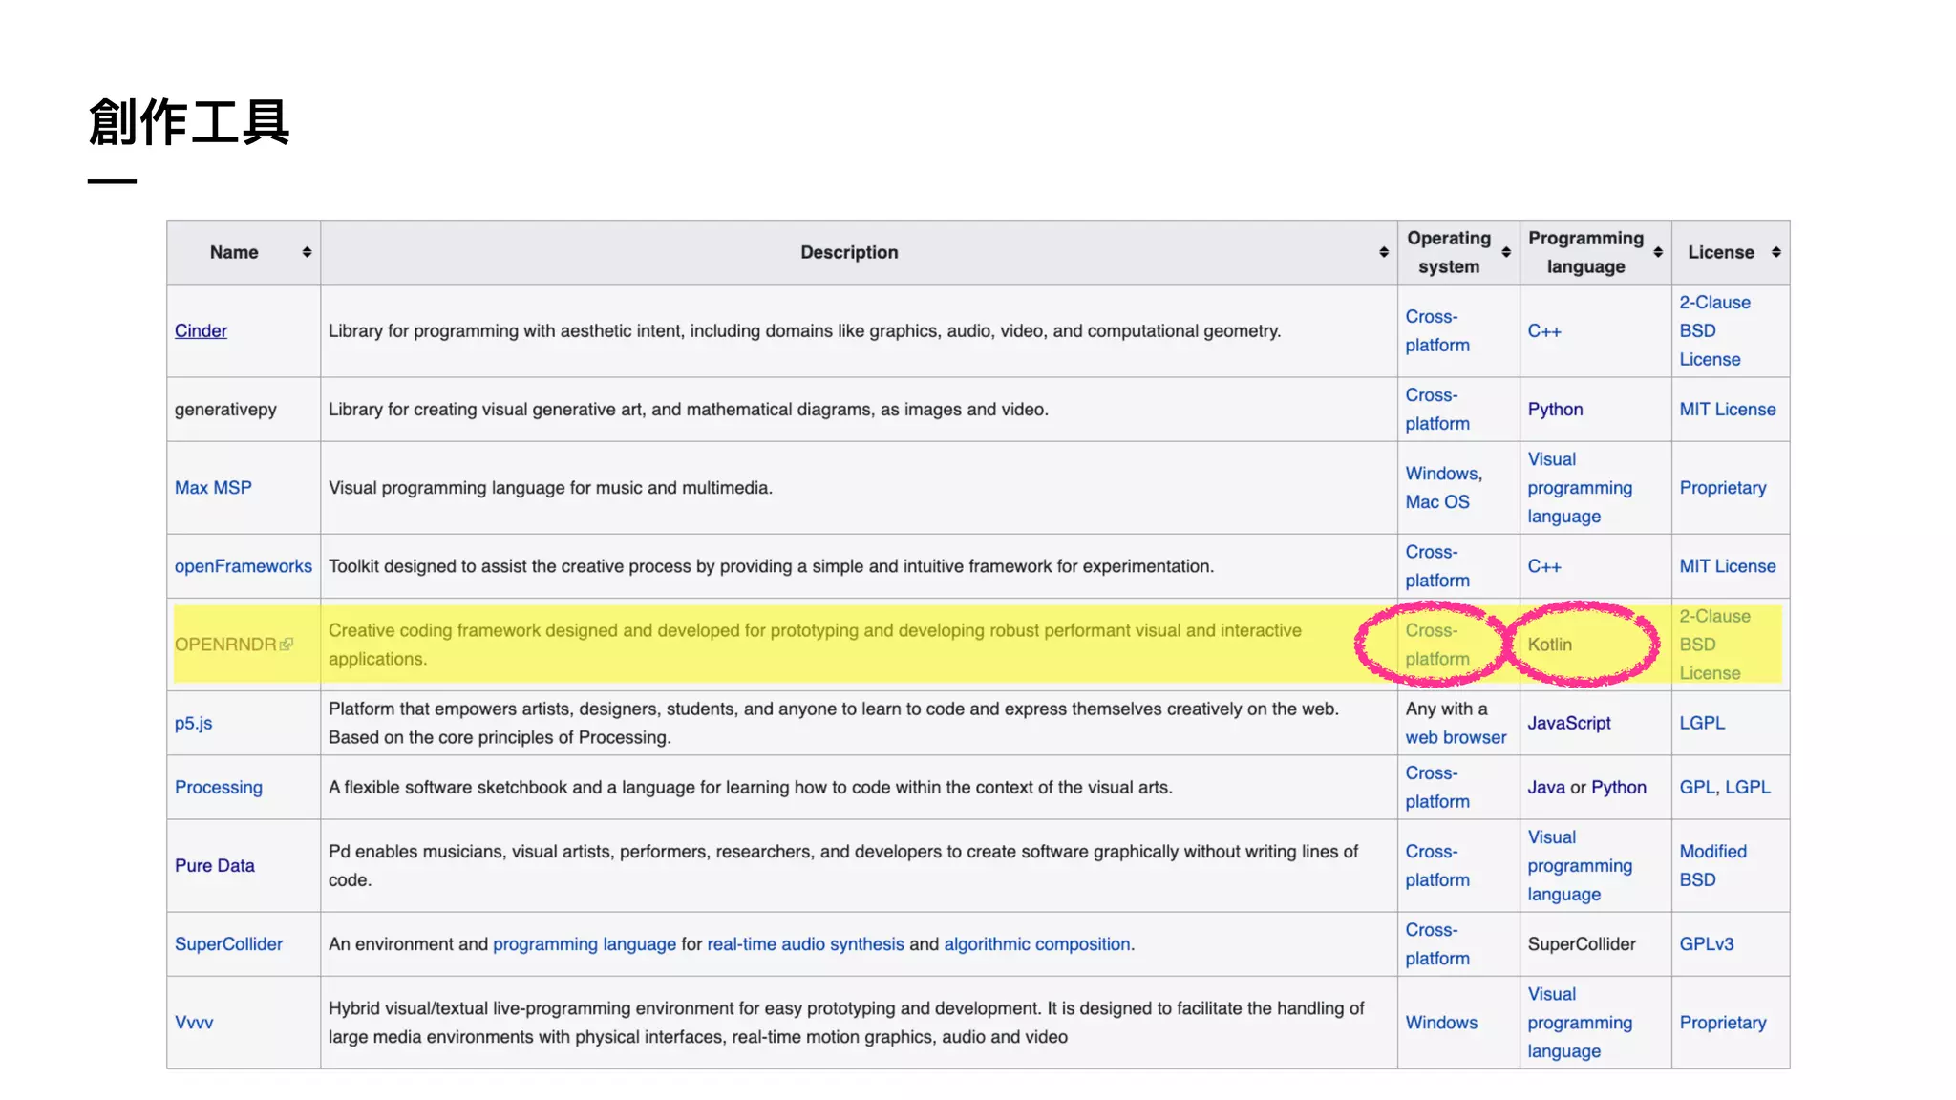Open the Pure Data link
The width and height of the screenshot is (1956, 1100).
point(214,865)
